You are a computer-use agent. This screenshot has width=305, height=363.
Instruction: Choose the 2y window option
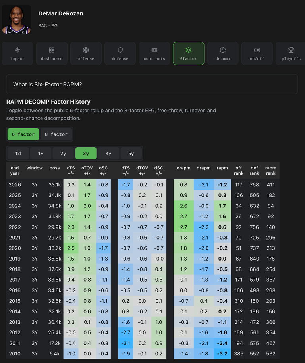coord(63,154)
